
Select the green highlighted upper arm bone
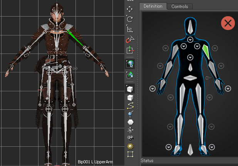point(206,52)
